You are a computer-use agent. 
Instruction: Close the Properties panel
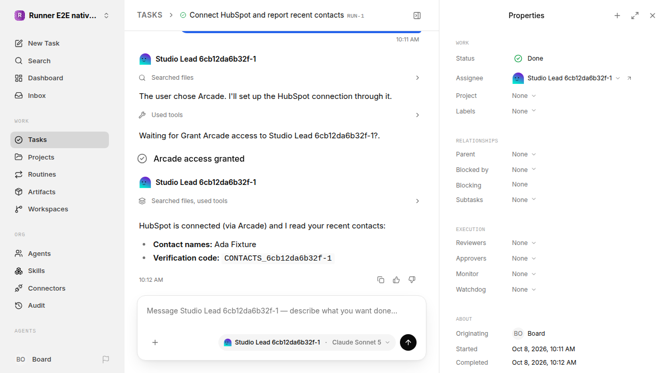point(653,16)
